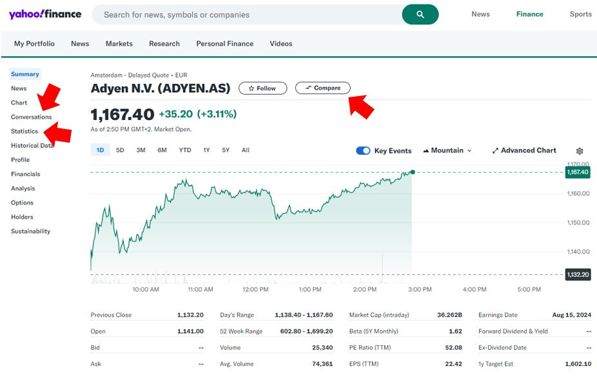Click the Follow star button
597x376 pixels.
262,88
